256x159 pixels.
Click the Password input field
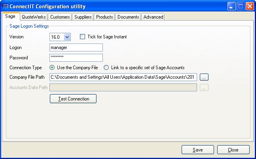pos(76,58)
